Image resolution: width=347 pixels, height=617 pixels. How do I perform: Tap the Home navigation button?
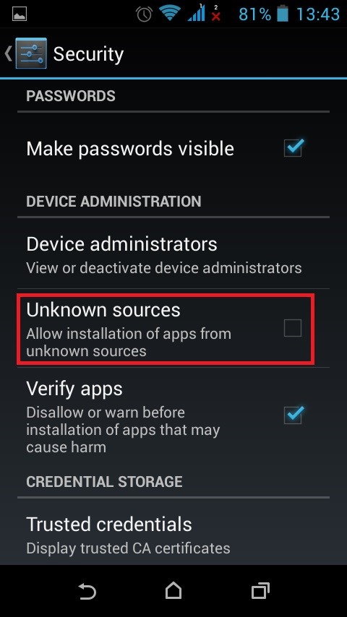point(173,591)
